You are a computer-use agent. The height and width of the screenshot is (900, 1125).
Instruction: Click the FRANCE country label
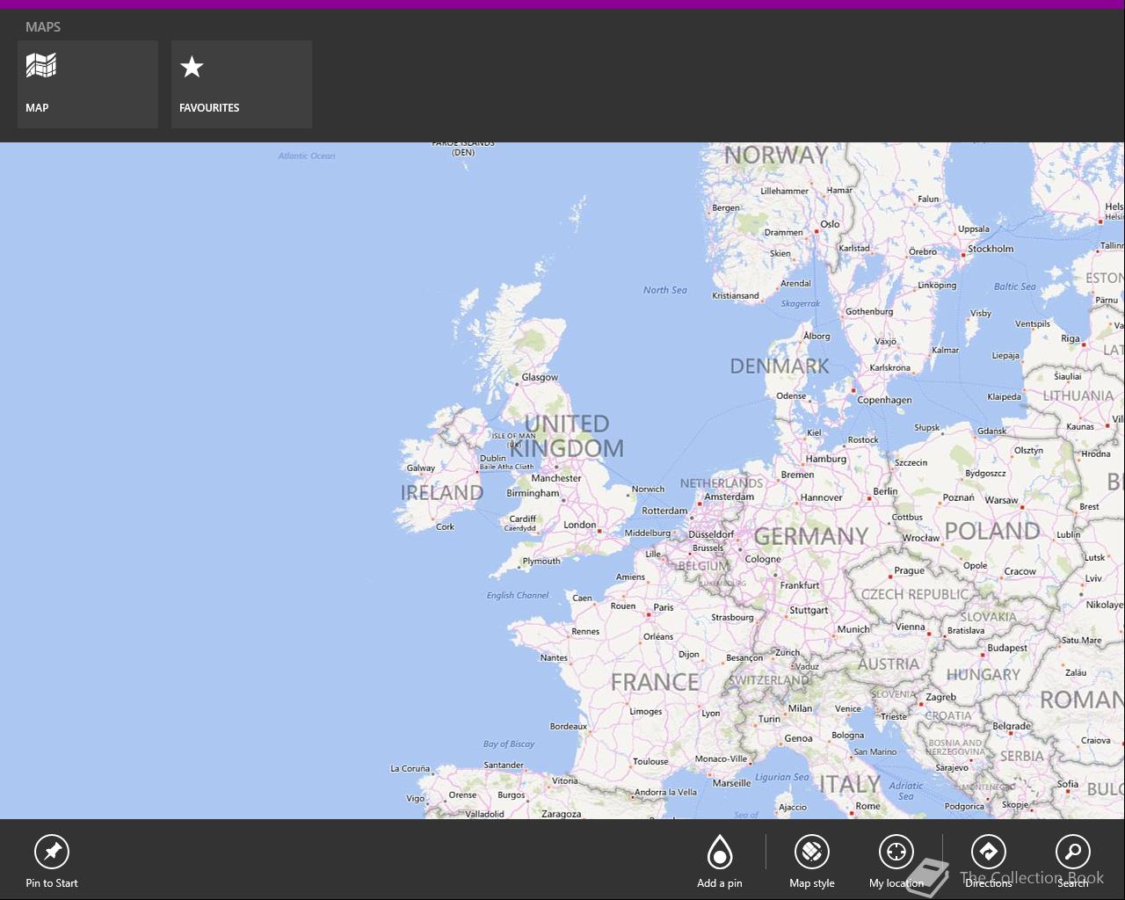656,682
